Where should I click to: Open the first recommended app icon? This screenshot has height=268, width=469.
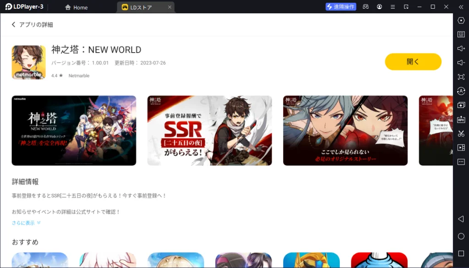(40, 260)
